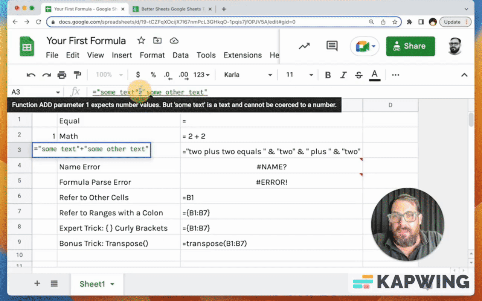482x301 pixels.
Task: Format as currency with dollar icon
Action: click(x=138, y=75)
